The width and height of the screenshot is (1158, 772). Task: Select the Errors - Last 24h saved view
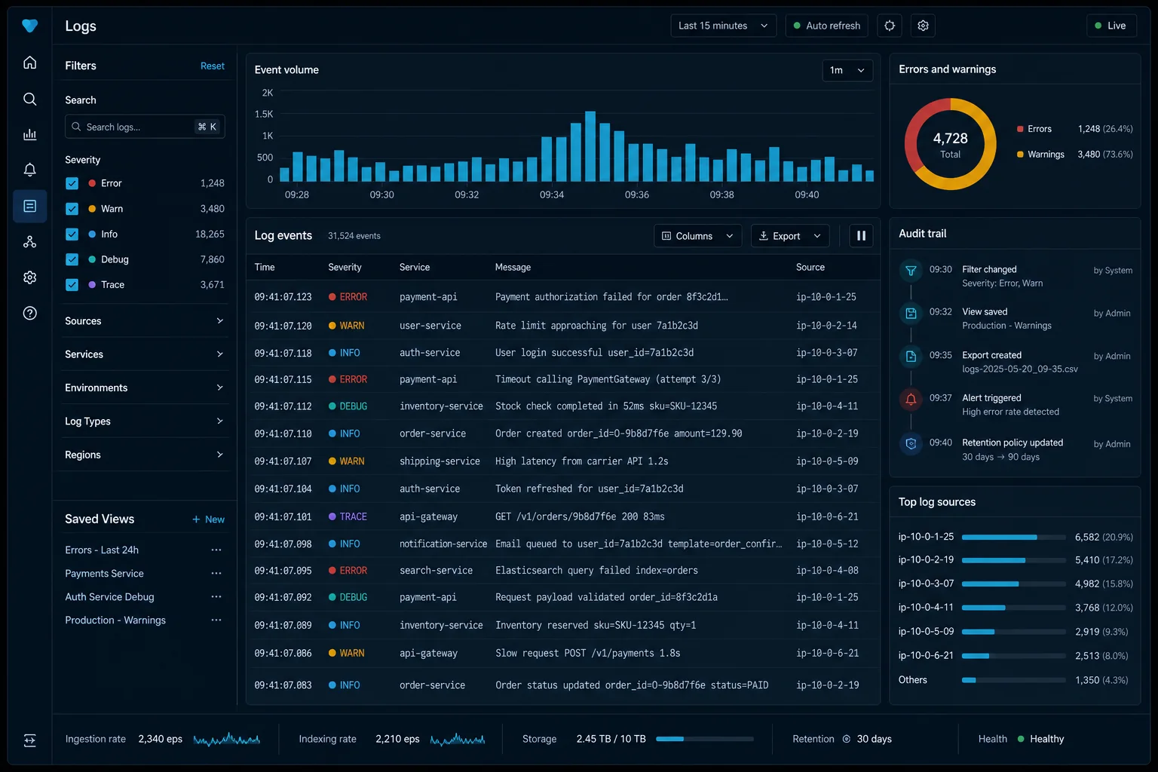pyautogui.click(x=102, y=550)
